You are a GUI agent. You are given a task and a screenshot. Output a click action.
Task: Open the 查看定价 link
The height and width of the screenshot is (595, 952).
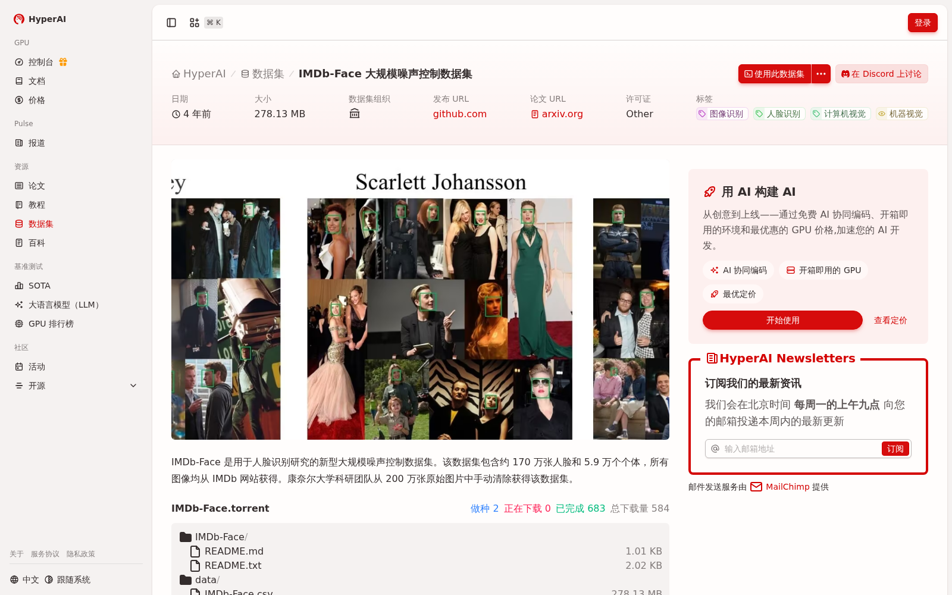890,320
